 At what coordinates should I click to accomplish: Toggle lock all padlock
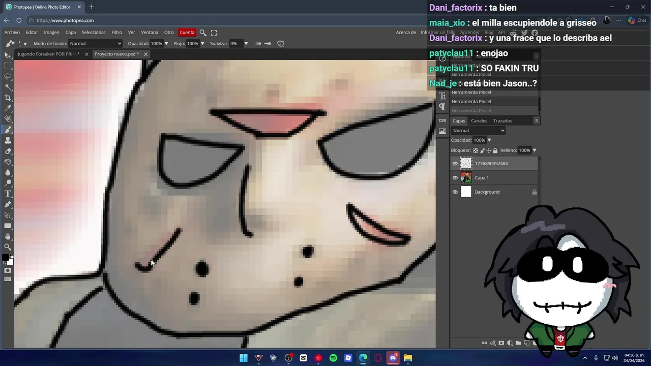[x=495, y=150]
